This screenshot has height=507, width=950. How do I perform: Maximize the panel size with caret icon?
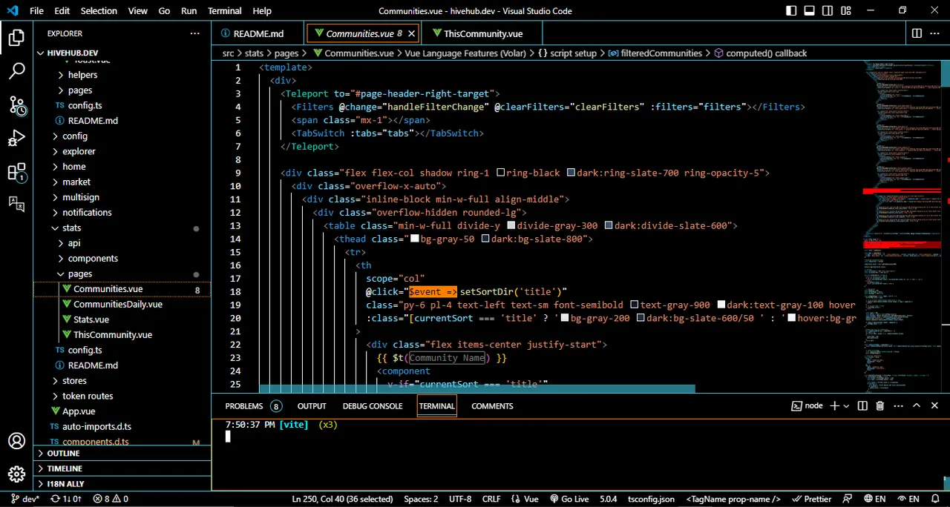pos(917,405)
